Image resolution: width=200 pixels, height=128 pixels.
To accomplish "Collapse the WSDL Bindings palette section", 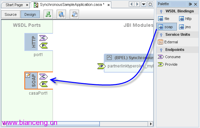I will [x=161, y=11].
